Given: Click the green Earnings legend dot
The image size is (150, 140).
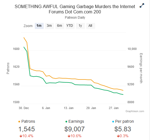Looking at the screenshot, I should pyautogui.click(x=66, y=122).
